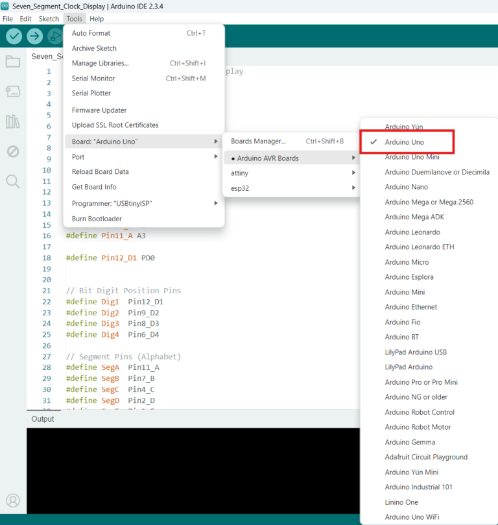This screenshot has width=498, height=525.
Task: Click the Arduino IDE title bar logo
Action: pyautogui.click(x=5, y=6)
